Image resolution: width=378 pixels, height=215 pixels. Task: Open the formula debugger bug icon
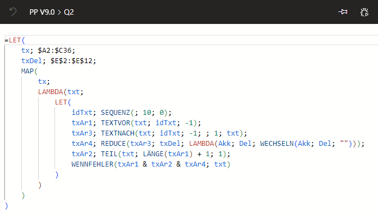[364, 12]
